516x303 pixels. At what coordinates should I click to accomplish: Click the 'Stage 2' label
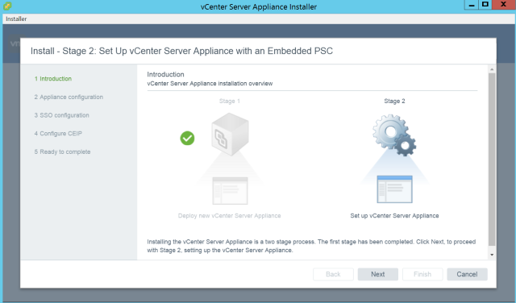394,101
